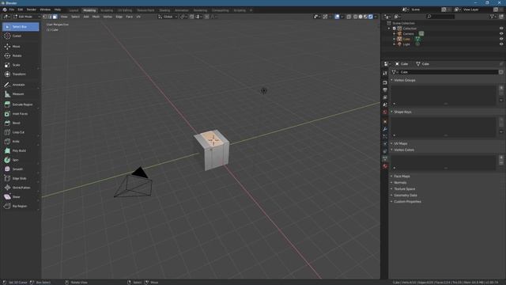
Task: Activate the Transform tool
Action: pos(21,74)
